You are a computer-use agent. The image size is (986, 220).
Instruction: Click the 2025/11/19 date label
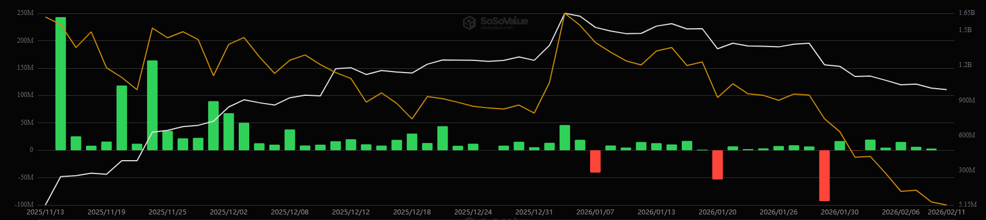click(x=107, y=212)
